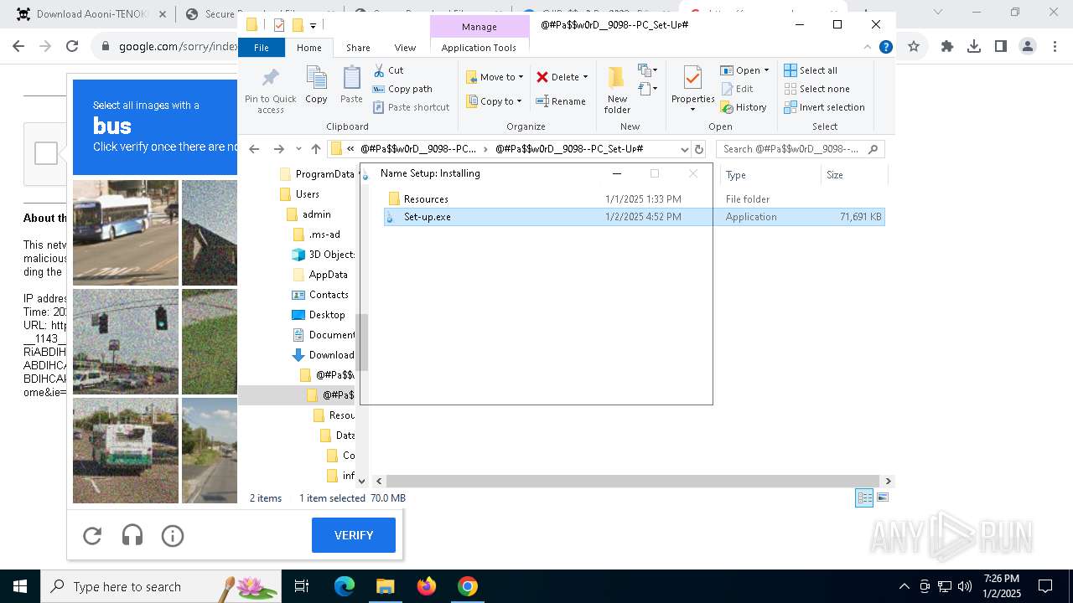Open Chrome downloads icon
Viewport: 1073px width, 603px height.
coord(974,47)
